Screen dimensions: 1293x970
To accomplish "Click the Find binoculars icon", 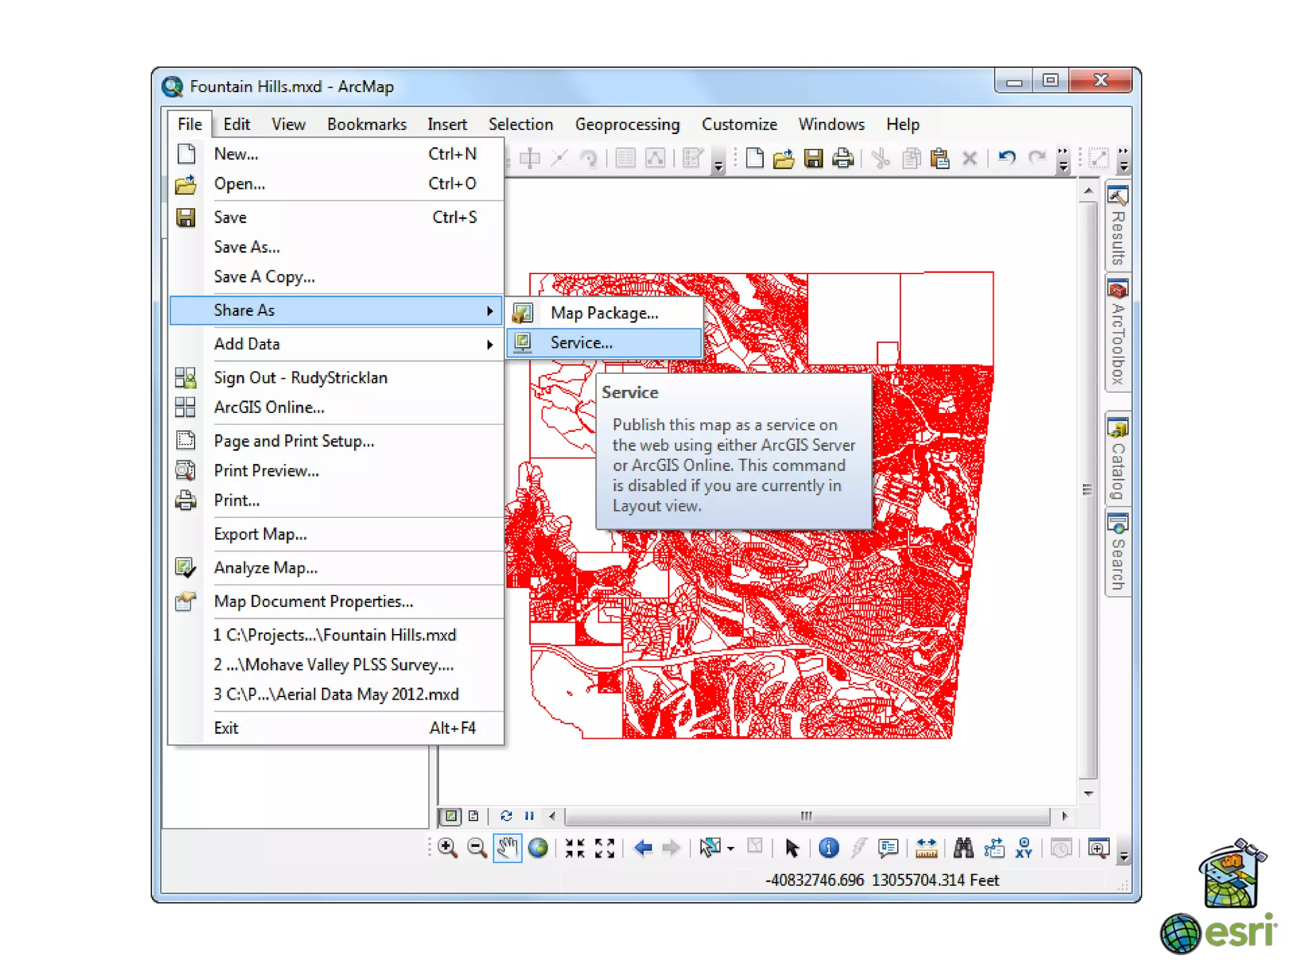I will [963, 847].
